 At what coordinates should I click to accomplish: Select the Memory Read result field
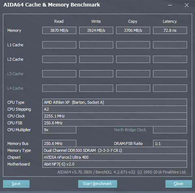click(59, 30)
